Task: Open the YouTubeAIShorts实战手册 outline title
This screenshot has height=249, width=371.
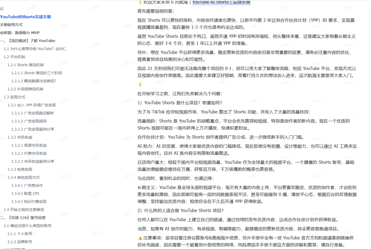Action: tap(26, 17)
